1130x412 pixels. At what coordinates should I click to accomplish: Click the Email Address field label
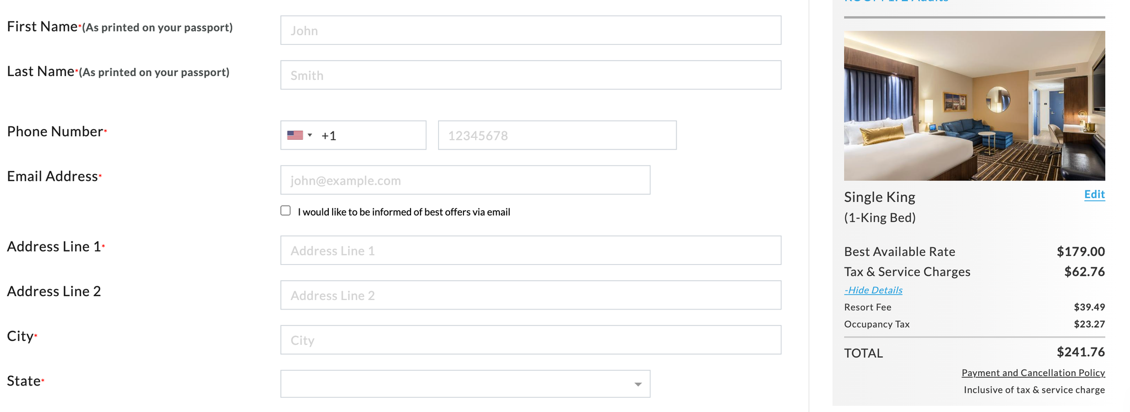coord(52,176)
